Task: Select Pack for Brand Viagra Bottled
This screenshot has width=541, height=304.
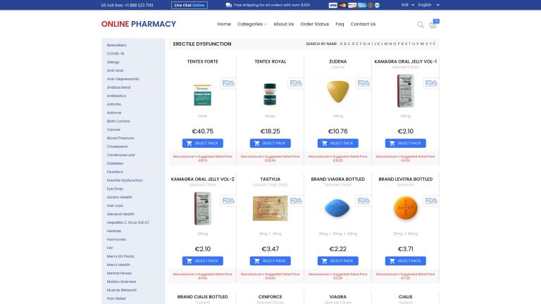Action: [338, 261]
